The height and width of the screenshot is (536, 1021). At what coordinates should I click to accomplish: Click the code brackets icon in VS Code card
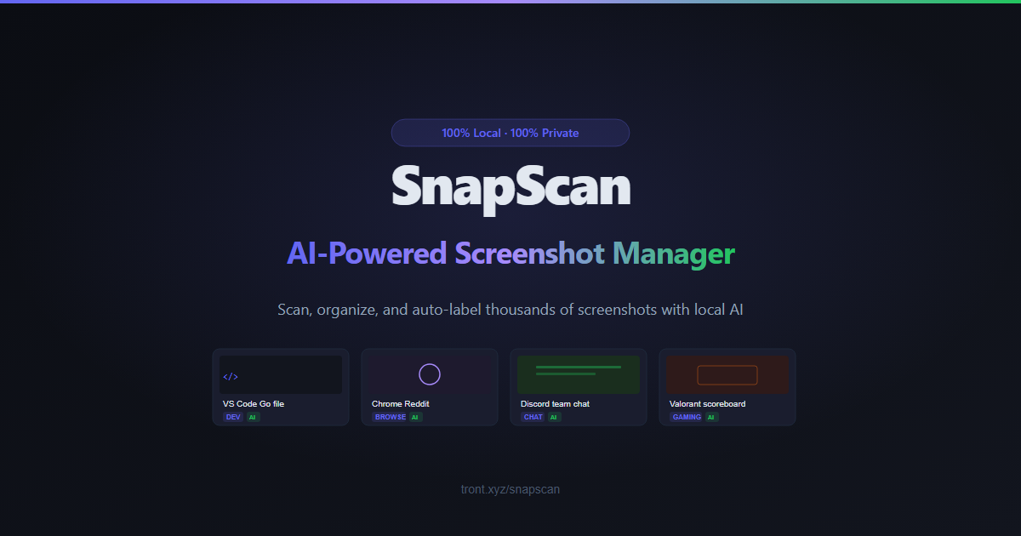point(231,376)
